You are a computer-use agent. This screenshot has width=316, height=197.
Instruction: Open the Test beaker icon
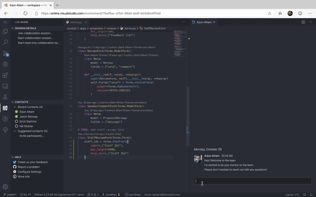click(5, 97)
